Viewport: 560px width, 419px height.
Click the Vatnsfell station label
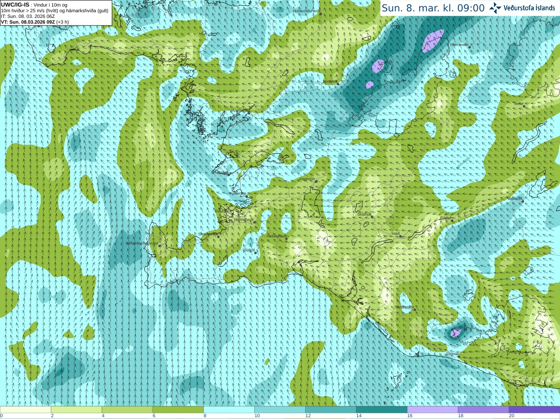(x=515, y=198)
